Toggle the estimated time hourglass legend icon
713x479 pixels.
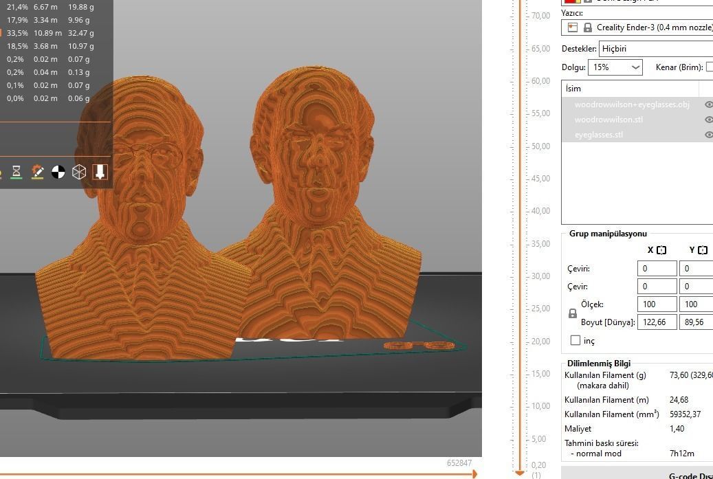pos(17,172)
